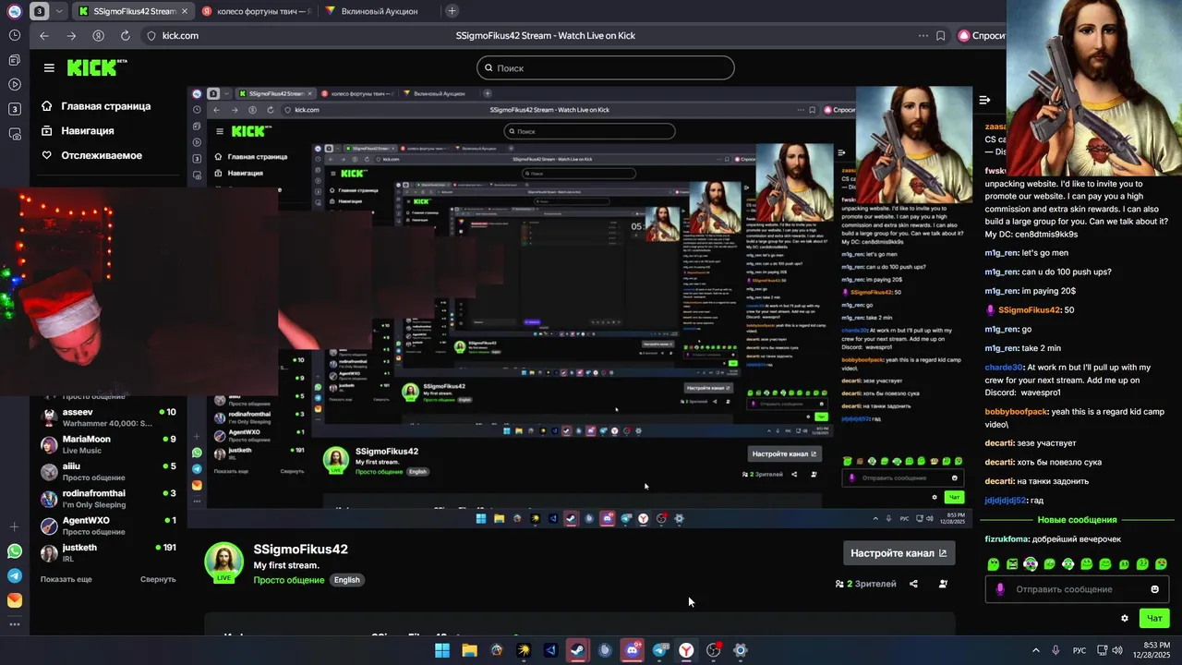Focus the Поиск search field
This screenshot has width=1182, height=665.
point(606,67)
